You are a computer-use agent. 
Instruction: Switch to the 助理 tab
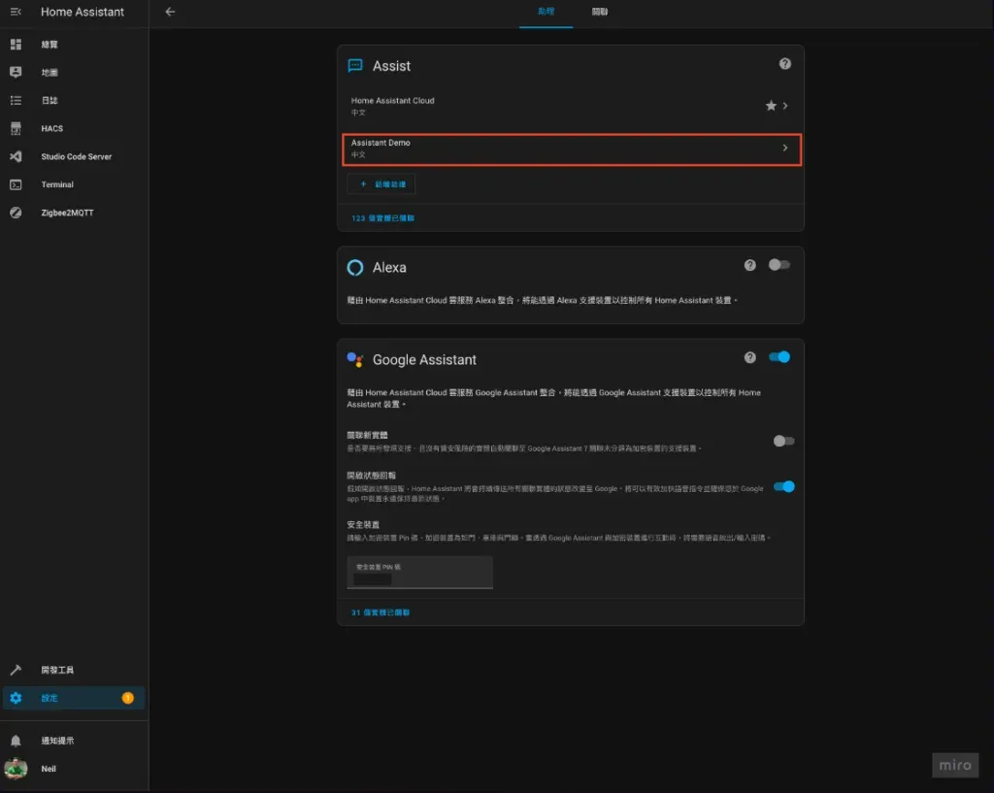pyautogui.click(x=546, y=12)
